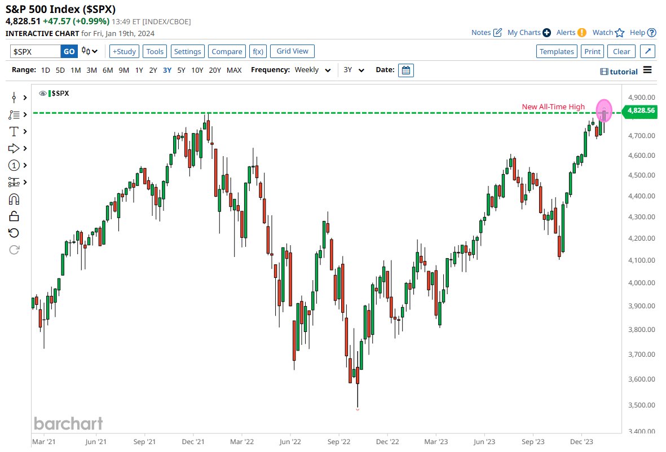
Task: Open the Frequency Weekly dropdown
Action: tap(312, 70)
